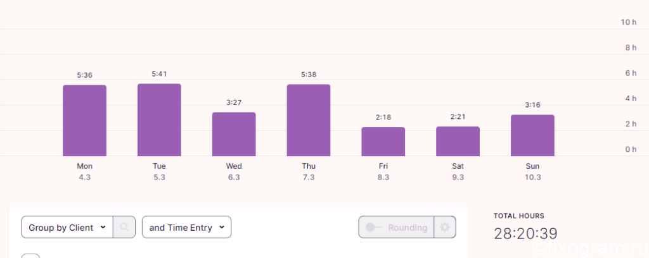This screenshot has width=649, height=258.
Task: Expand the and Time Entry dropdown
Action: pyautogui.click(x=187, y=227)
